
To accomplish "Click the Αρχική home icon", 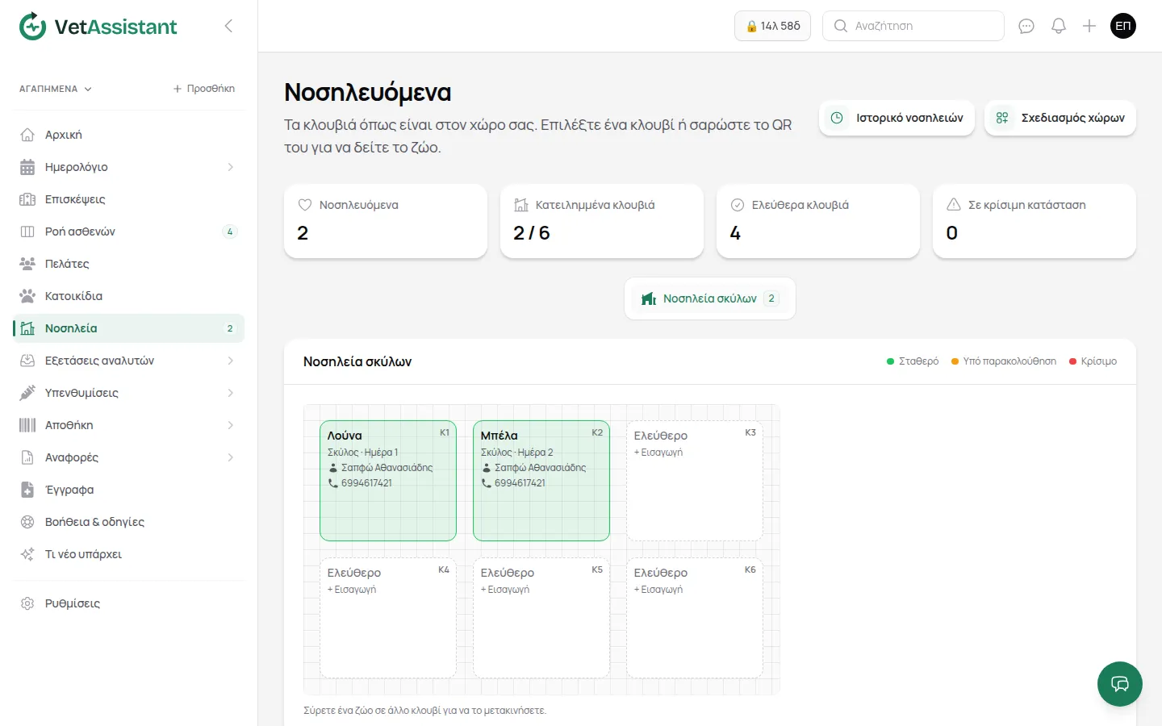I will tap(27, 135).
